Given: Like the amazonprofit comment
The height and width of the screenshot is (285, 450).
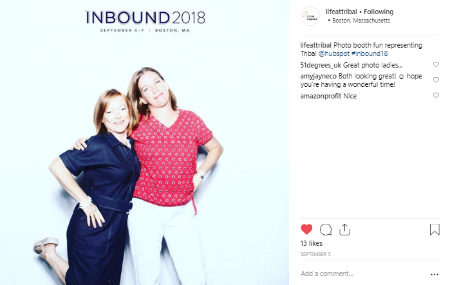Looking at the screenshot, I should coord(436,96).
